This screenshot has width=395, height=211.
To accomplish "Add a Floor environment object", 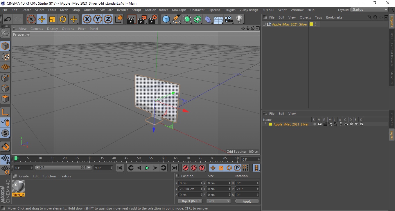I will click(218, 19).
